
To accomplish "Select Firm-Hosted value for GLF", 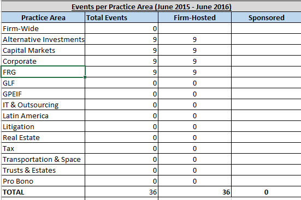I will pyautogui.click(x=194, y=83).
